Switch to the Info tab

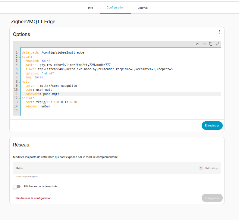(x=90, y=8)
